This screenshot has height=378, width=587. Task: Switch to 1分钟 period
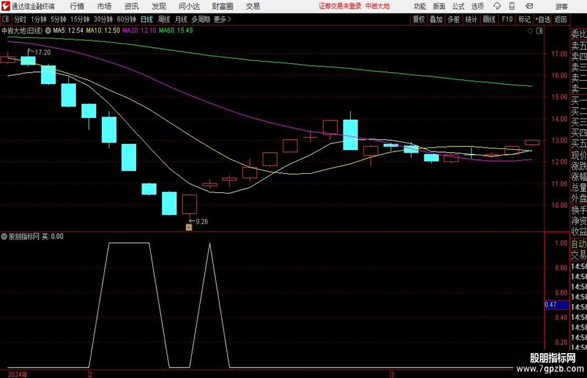(39, 19)
